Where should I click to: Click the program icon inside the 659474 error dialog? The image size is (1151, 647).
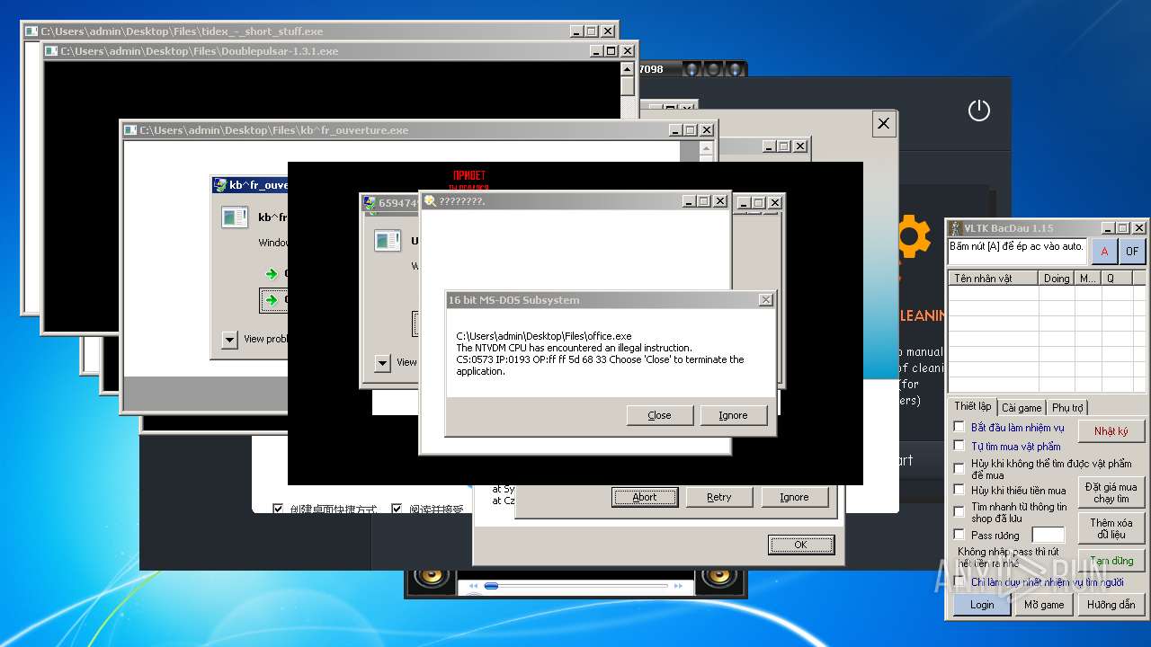(388, 240)
